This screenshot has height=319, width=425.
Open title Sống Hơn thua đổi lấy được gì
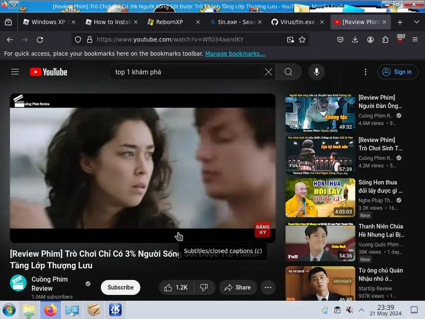pos(381,186)
